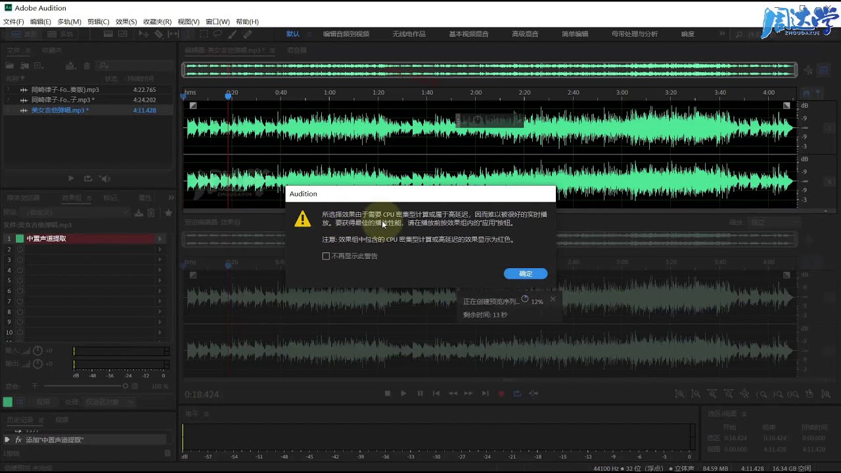Select the Move tool in toolbar
841x473 pixels.
tap(143, 34)
